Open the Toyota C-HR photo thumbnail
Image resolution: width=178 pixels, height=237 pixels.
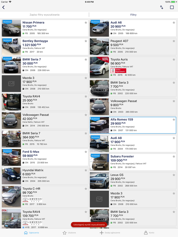(x=11, y=197)
